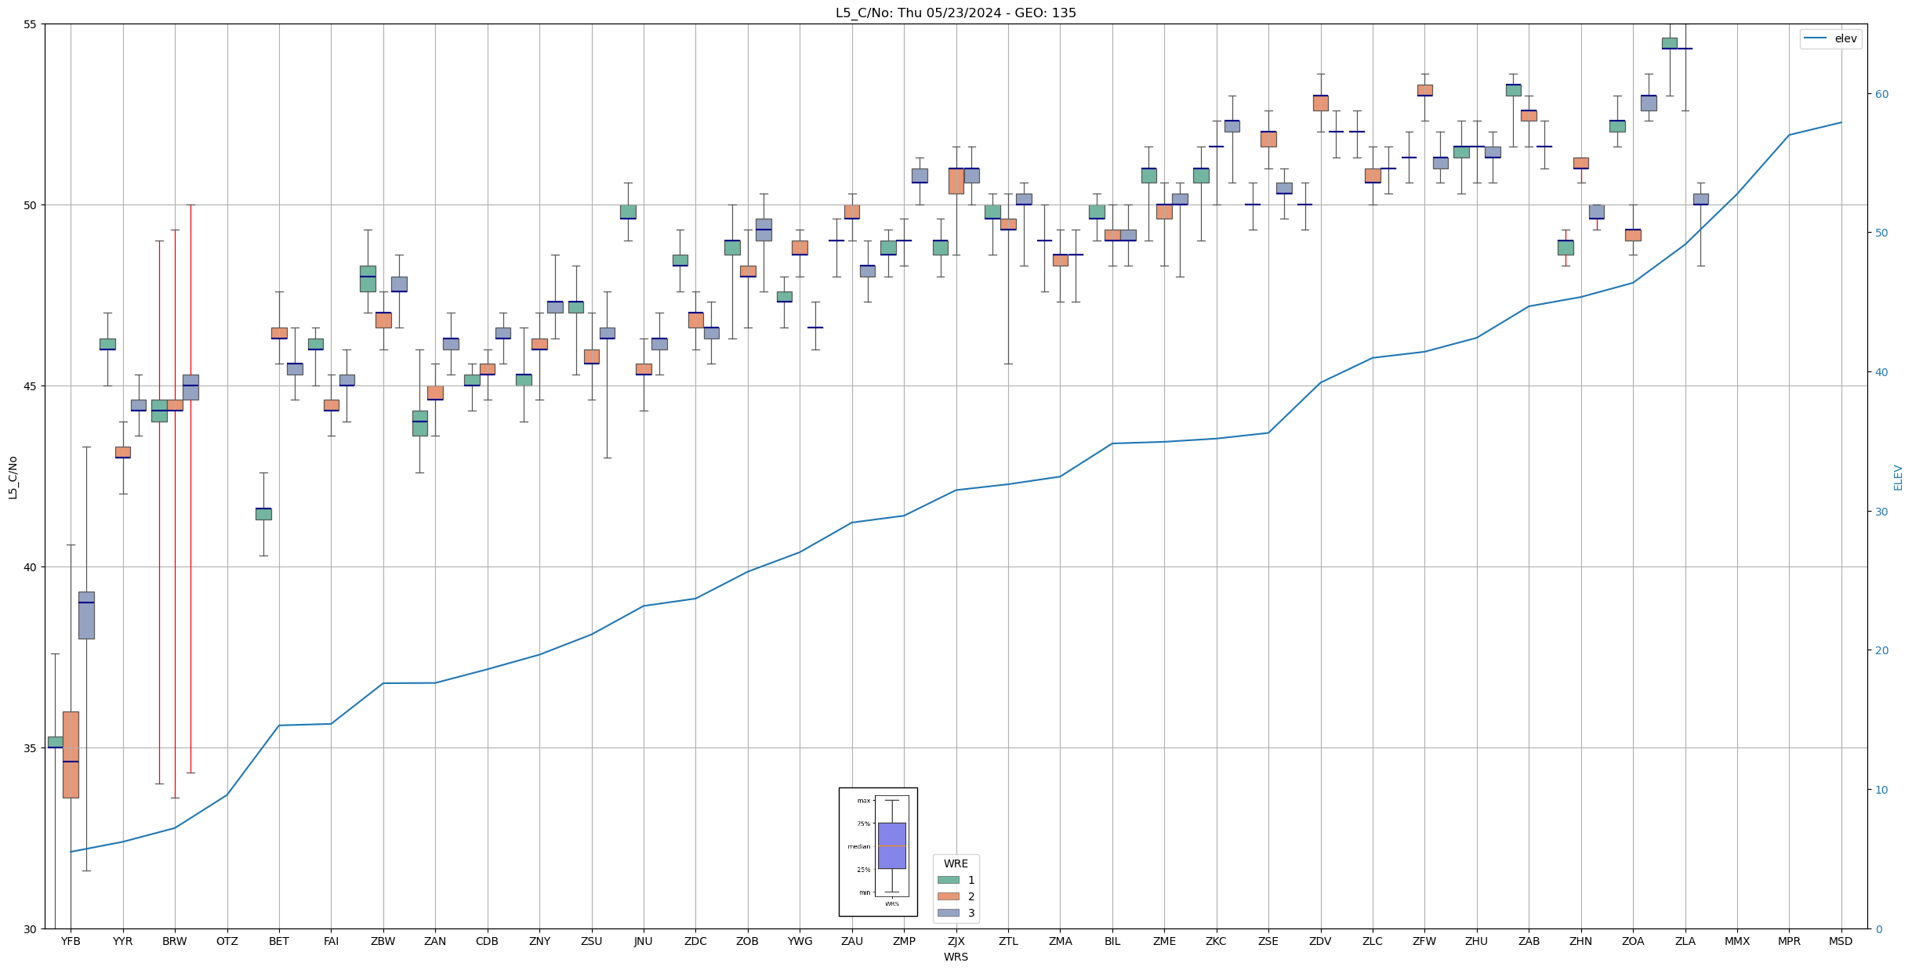Screen dimensions: 1912x970
Task: Click the BRW station tick label
Action: pyautogui.click(x=175, y=941)
